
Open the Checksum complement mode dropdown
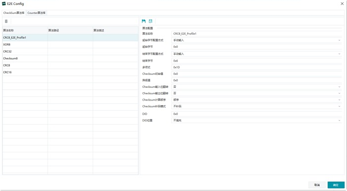257,106
